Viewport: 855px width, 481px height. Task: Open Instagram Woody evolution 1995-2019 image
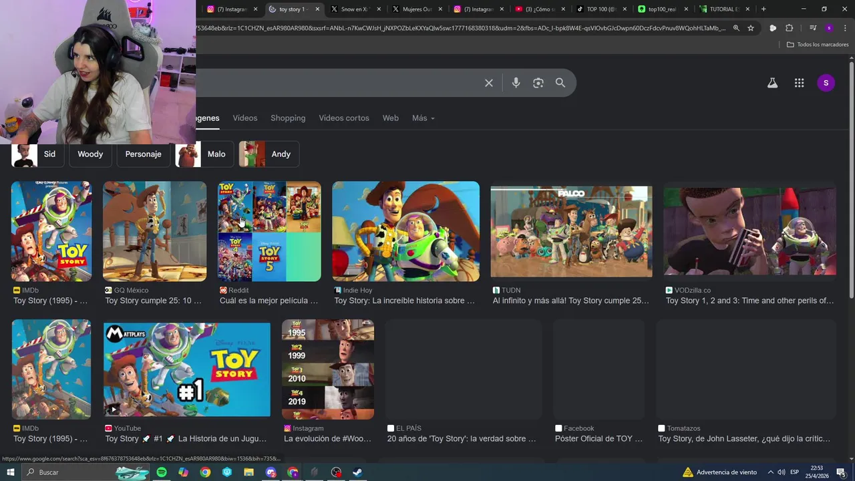point(328,369)
